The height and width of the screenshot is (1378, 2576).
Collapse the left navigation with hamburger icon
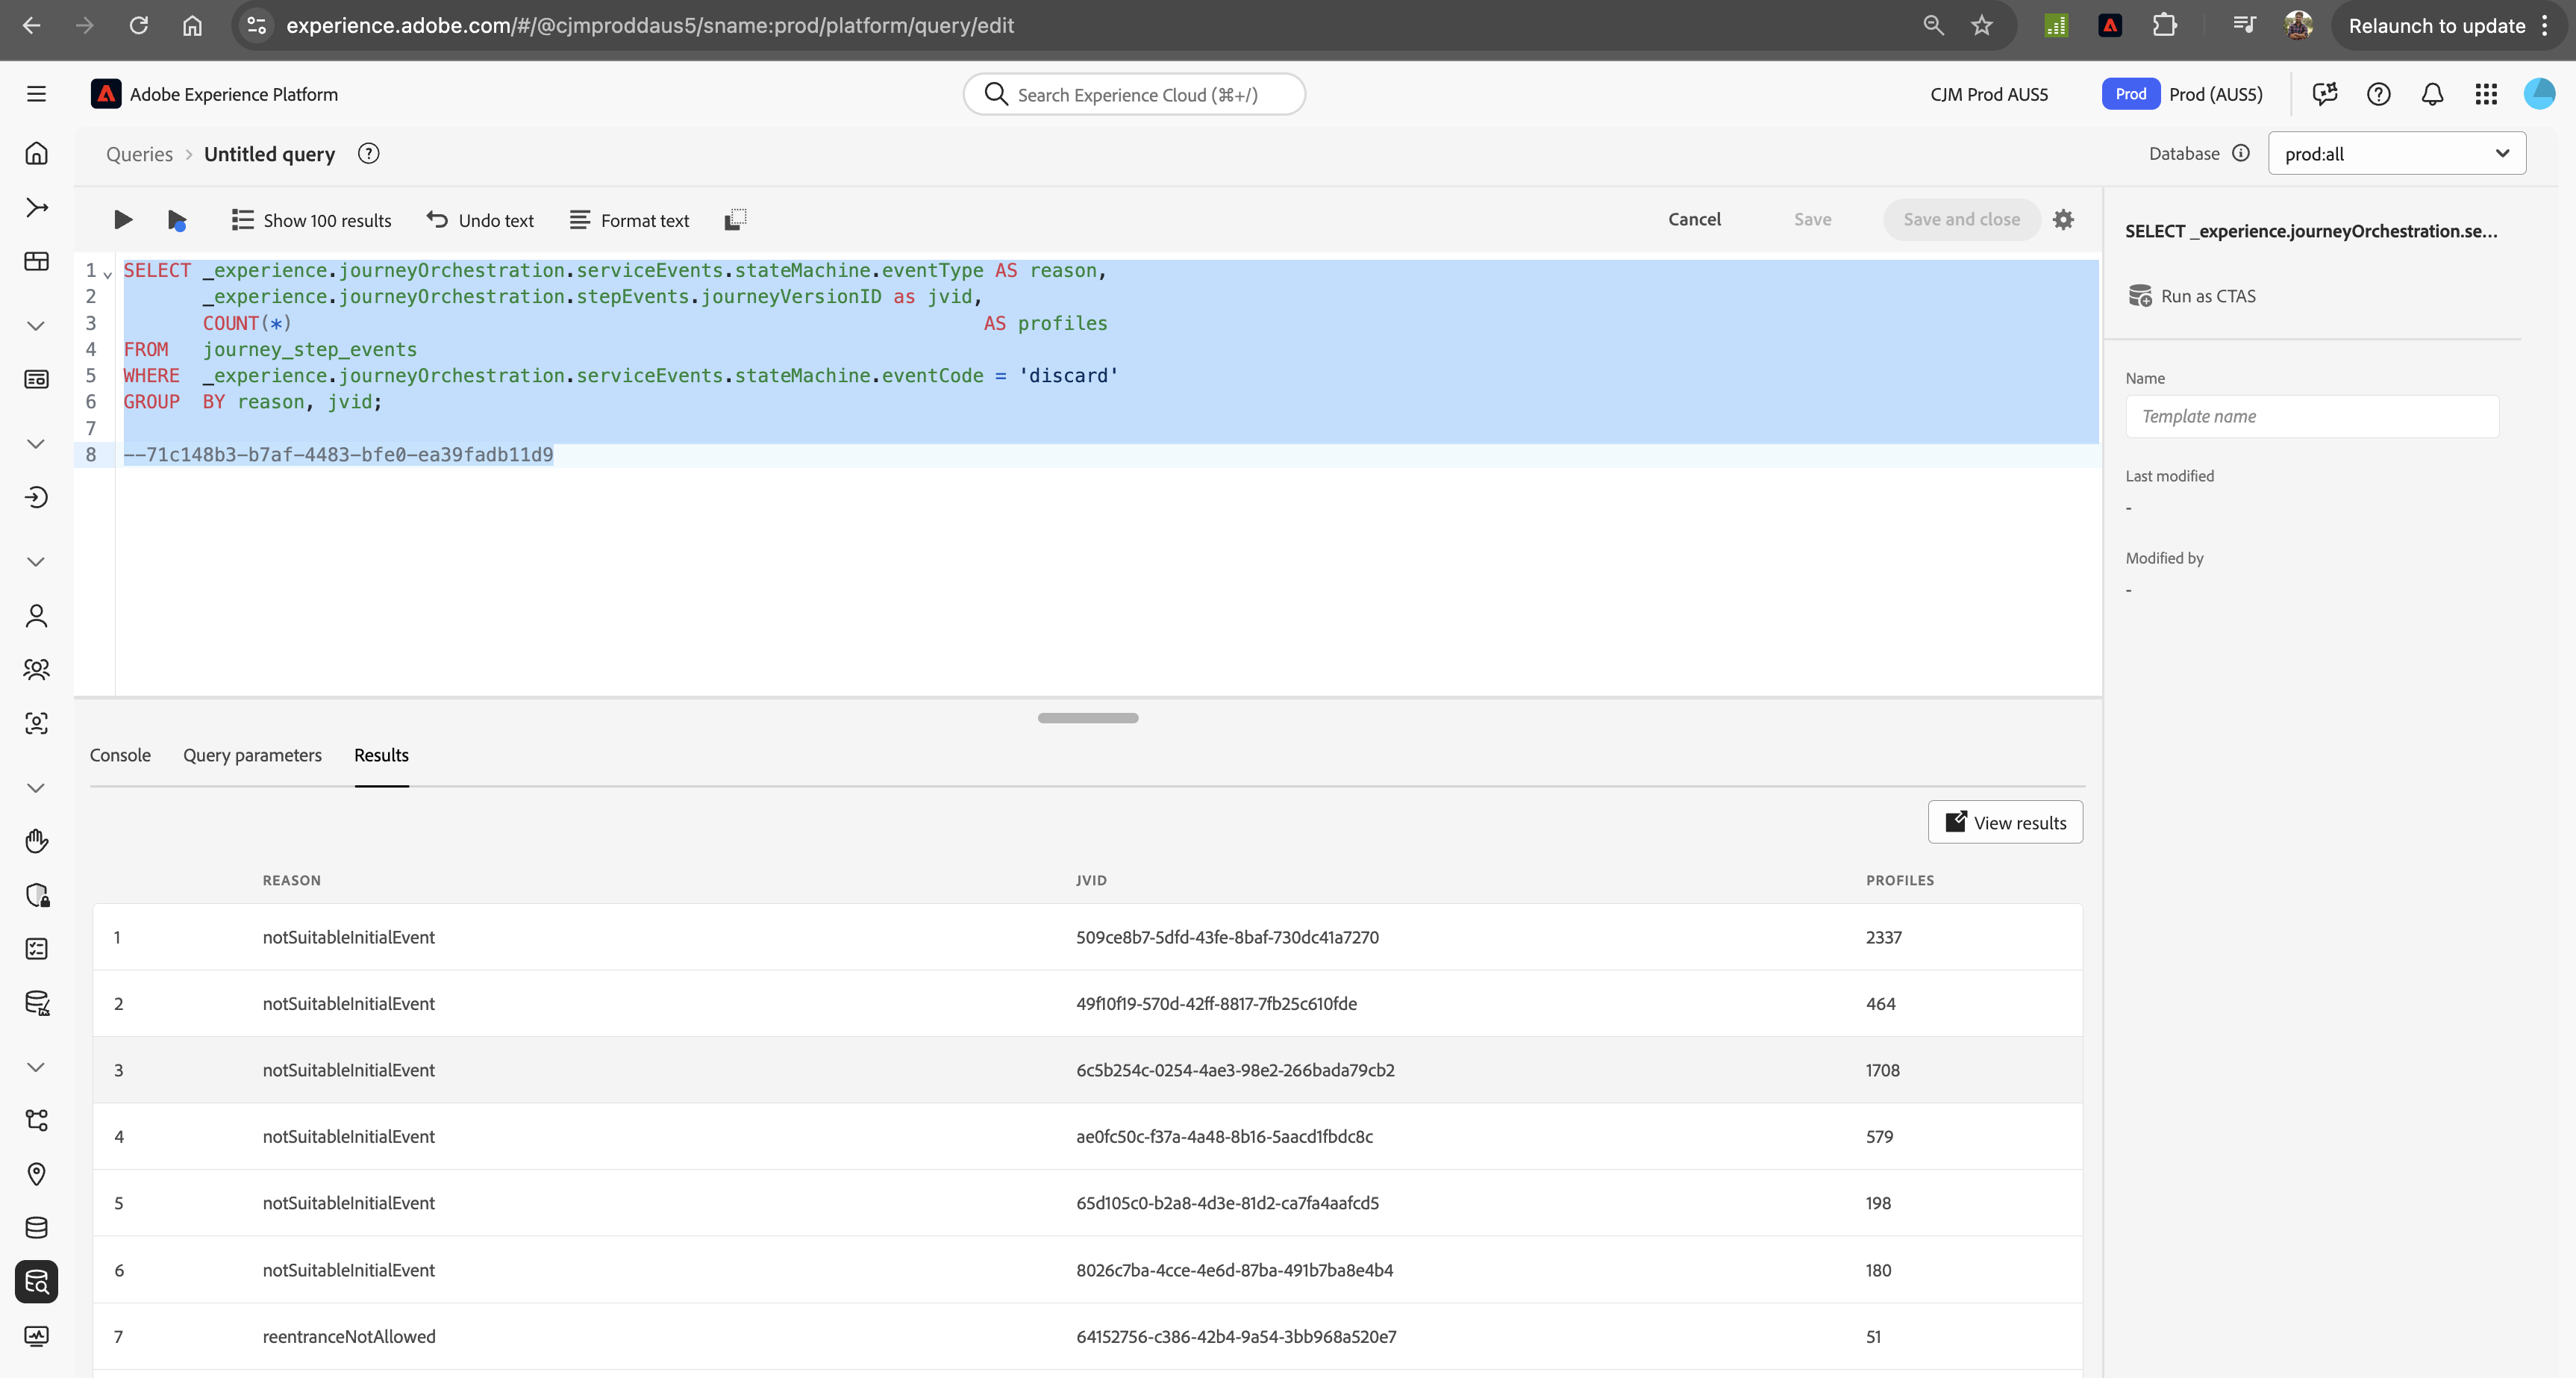[x=36, y=93]
